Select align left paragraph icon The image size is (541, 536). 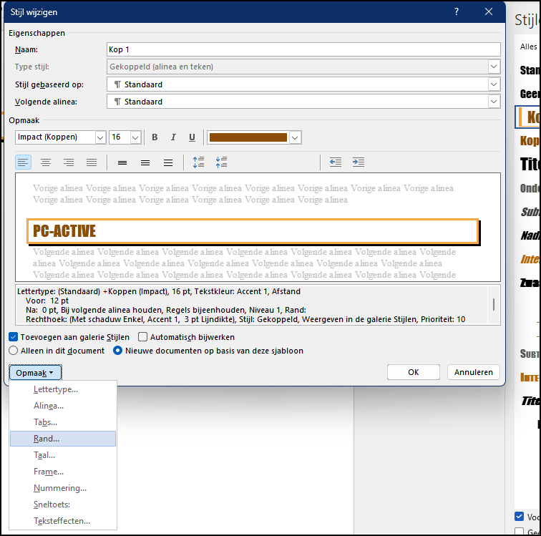[x=23, y=162]
